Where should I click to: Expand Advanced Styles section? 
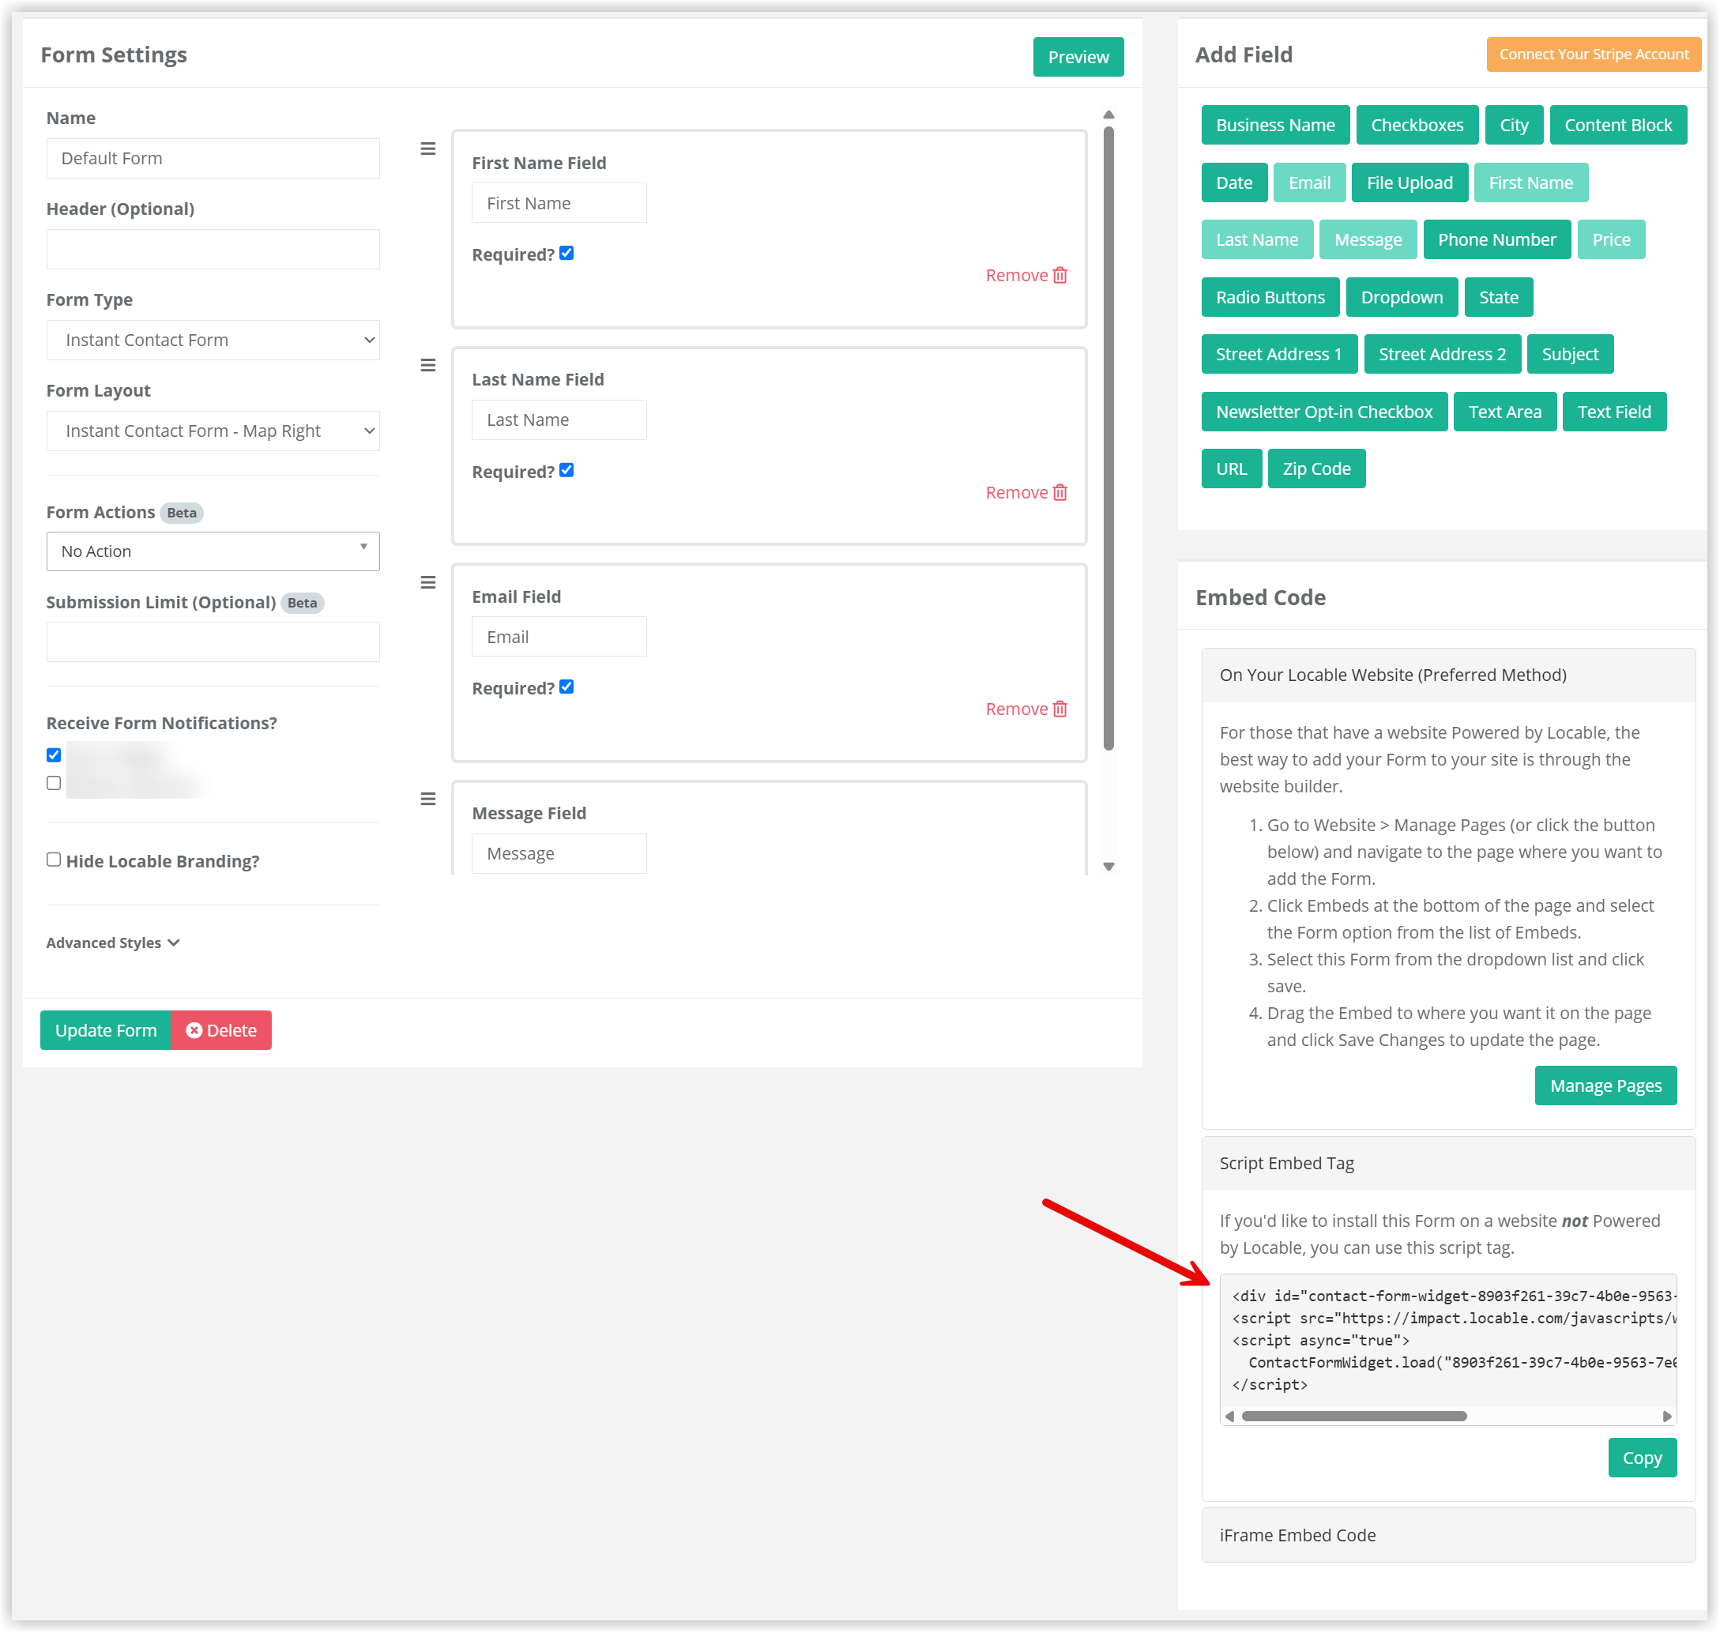[x=113, y=943]
